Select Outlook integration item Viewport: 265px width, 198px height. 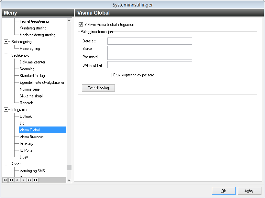pyautogui.click(x=26, y=116)
